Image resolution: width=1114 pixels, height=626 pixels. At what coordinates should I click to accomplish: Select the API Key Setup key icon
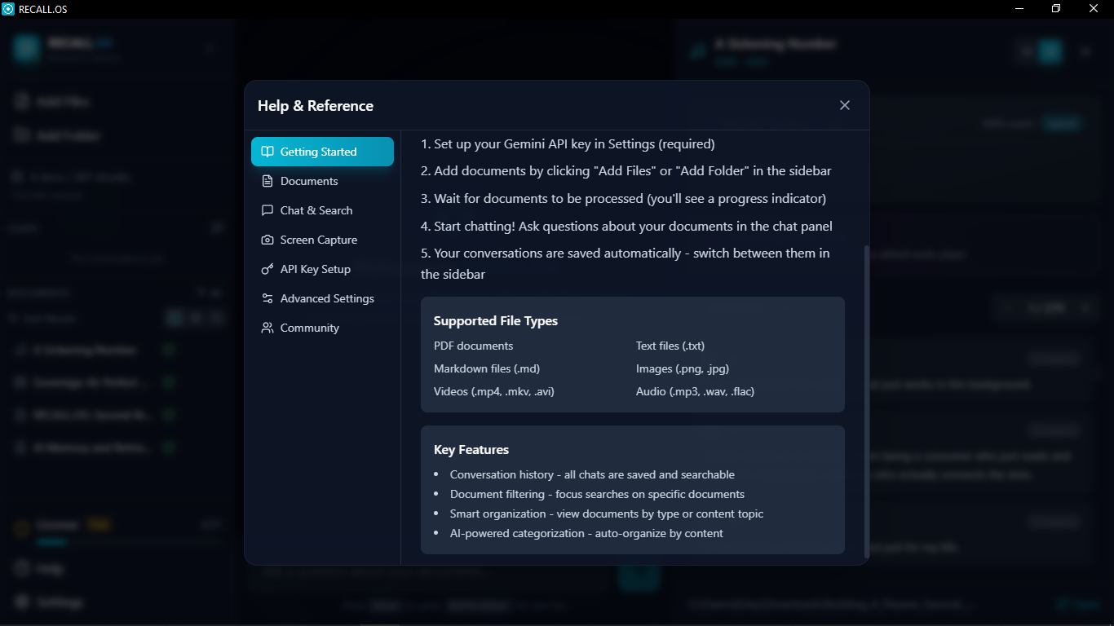click(267, 269)
